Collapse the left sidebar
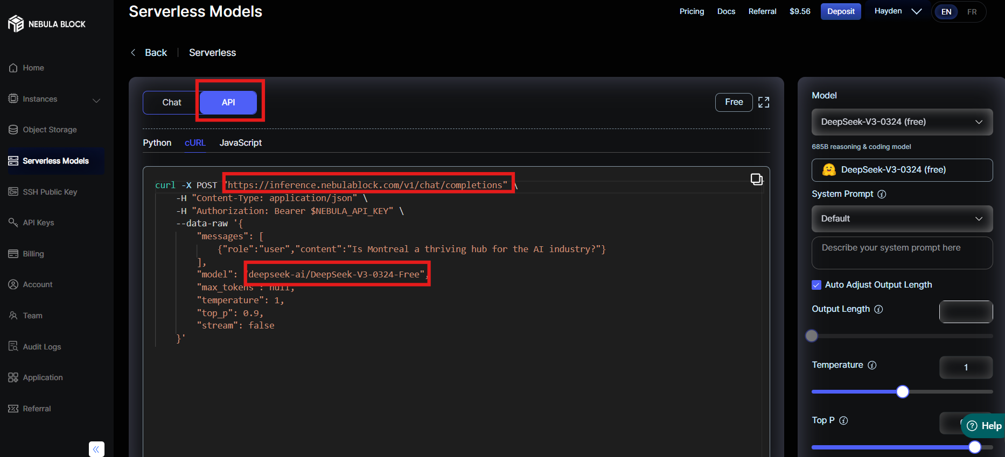The image size is (1005, 457). pyautogui.click(x=96, y=449)
